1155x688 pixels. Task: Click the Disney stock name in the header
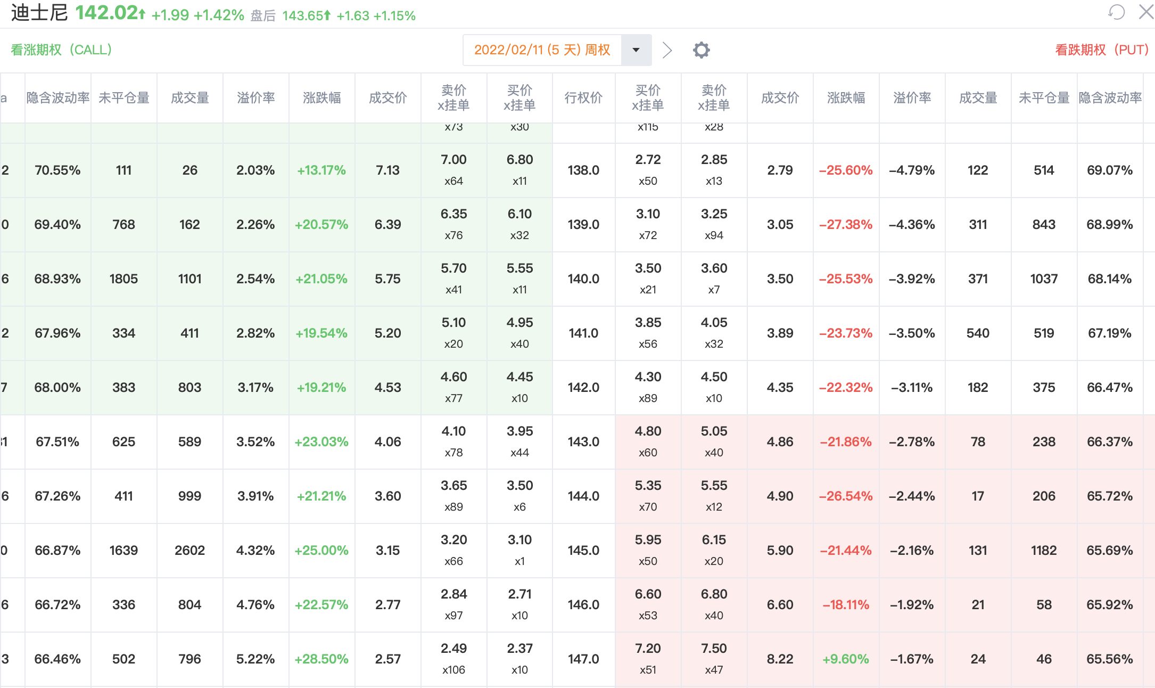[x=39, y=13]
